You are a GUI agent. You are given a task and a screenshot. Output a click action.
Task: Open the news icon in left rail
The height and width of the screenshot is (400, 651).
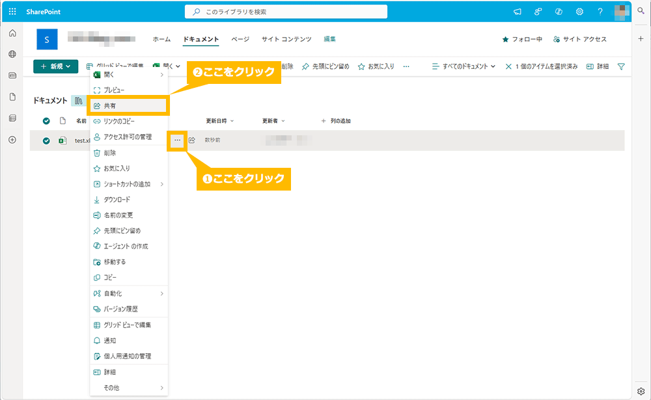coord(12,75)
